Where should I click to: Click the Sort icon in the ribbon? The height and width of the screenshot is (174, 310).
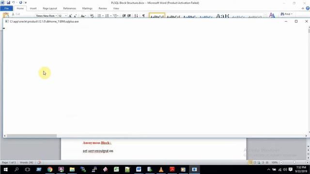[x=136, y=16]
